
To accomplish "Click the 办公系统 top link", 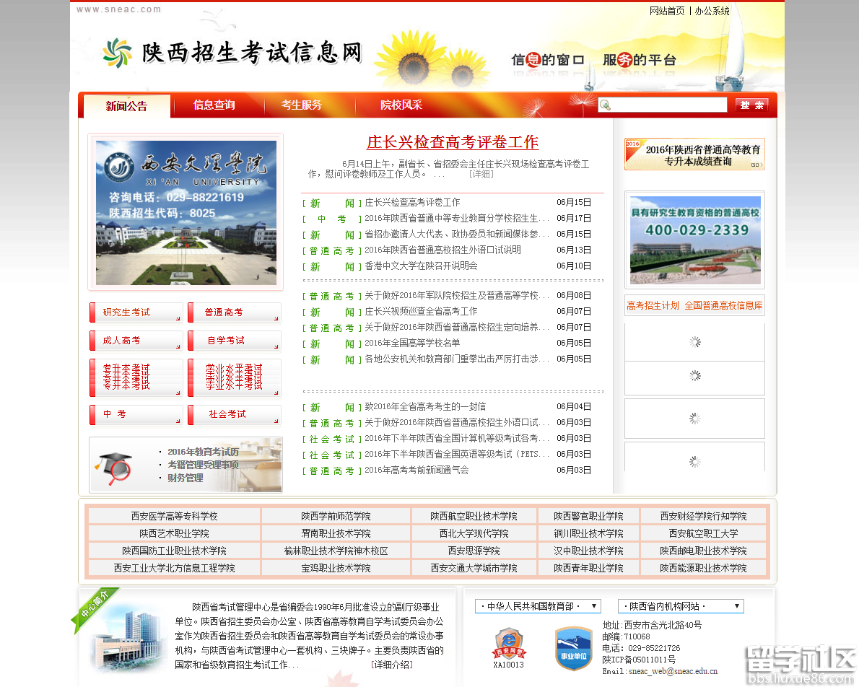I will [712, 11].
